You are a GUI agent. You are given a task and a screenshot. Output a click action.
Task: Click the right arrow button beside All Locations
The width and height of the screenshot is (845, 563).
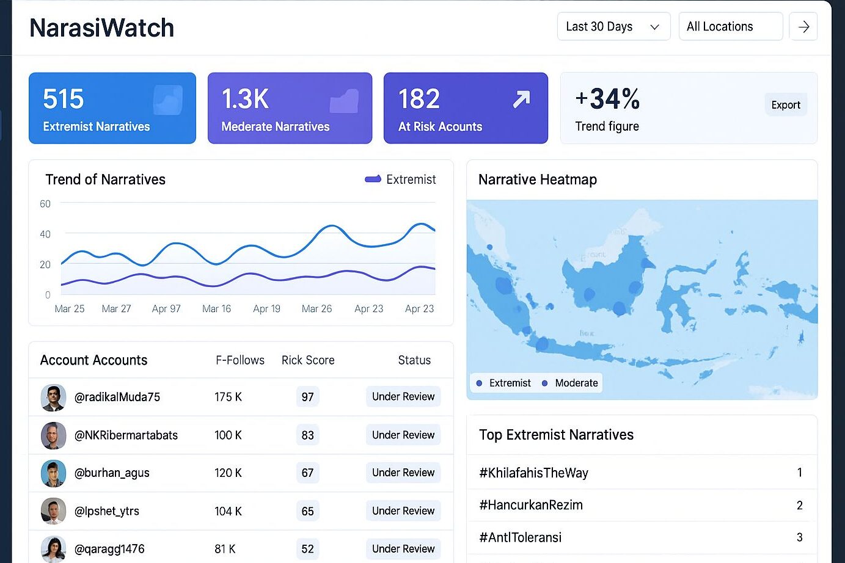point(803,27)
